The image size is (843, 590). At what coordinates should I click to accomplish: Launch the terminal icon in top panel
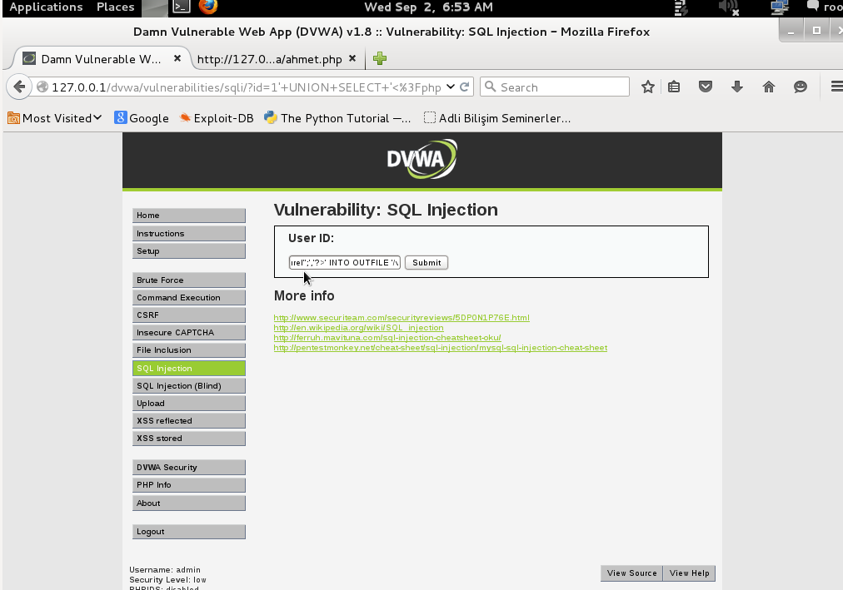(181, 7)
